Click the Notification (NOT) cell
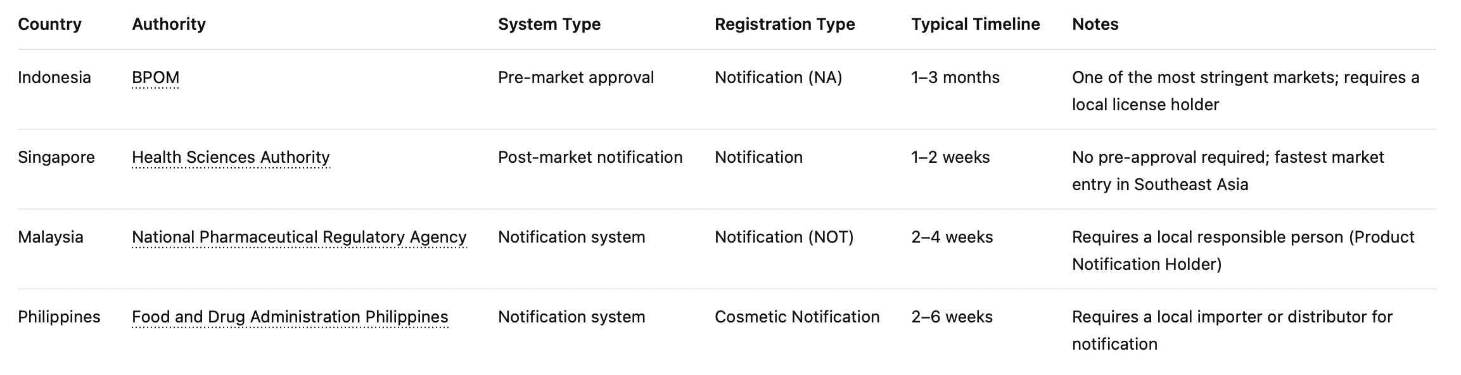Image resolution: width=1461 pixels, height=375 pixels. tap(784, 237)
